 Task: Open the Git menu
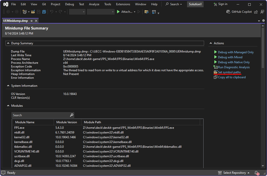44,4
